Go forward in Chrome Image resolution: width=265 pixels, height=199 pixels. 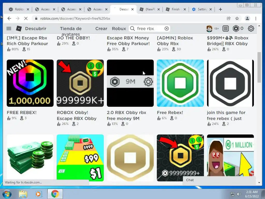(18, 18)
